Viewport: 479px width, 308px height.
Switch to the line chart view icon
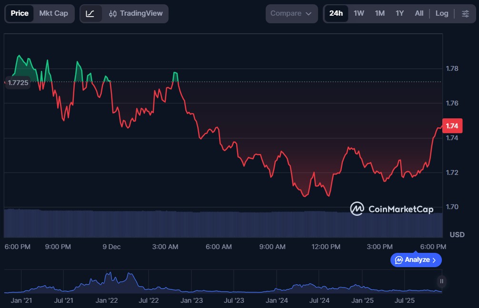(90, 13)
